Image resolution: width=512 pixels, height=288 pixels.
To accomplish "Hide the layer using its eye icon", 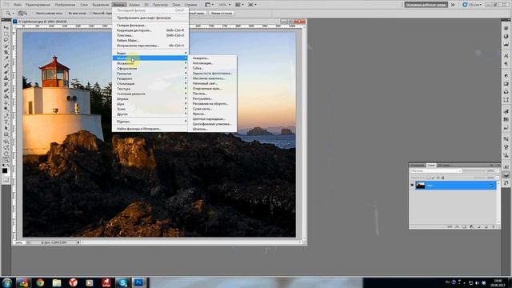I will pyautogui.click(x=412, y=185).
